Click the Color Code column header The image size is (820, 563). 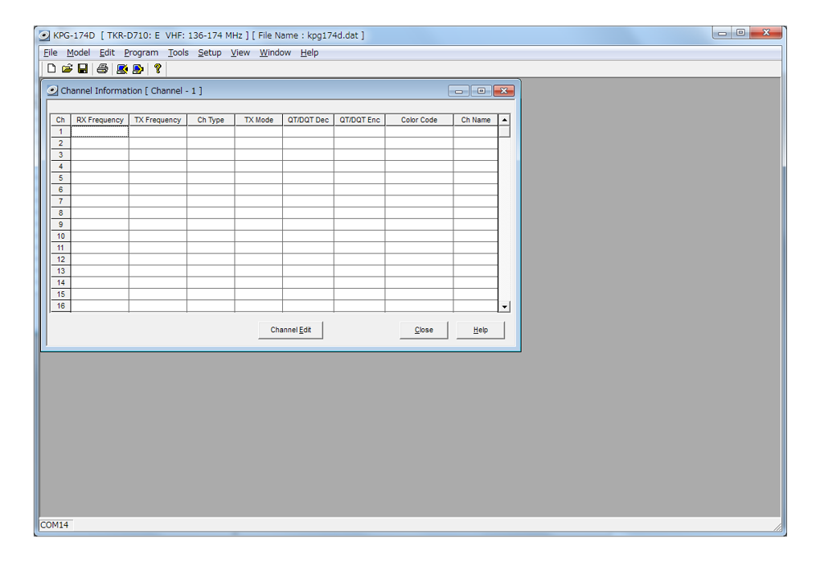419,120
